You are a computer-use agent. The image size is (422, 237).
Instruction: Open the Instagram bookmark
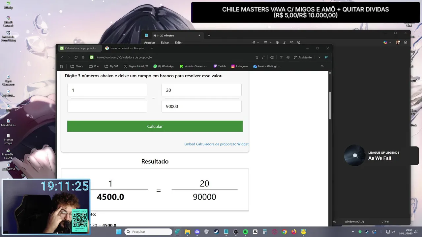(239, 66)
